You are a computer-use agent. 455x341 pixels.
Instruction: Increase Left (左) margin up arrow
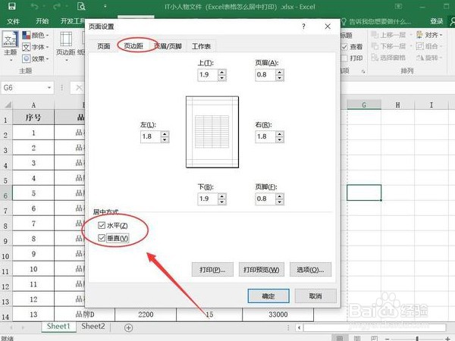coord(165,134)
